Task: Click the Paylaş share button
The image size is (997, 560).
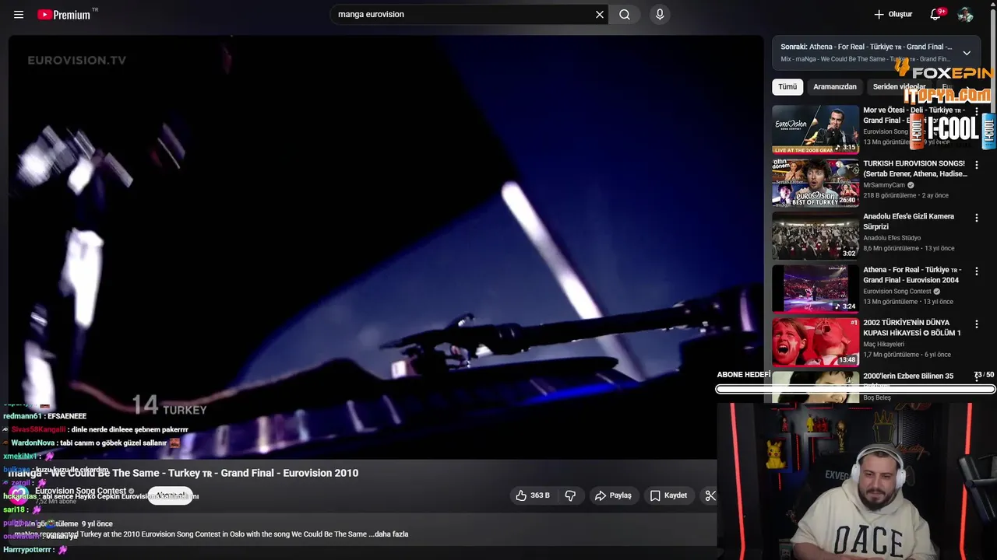Action: tap(613, 495)
